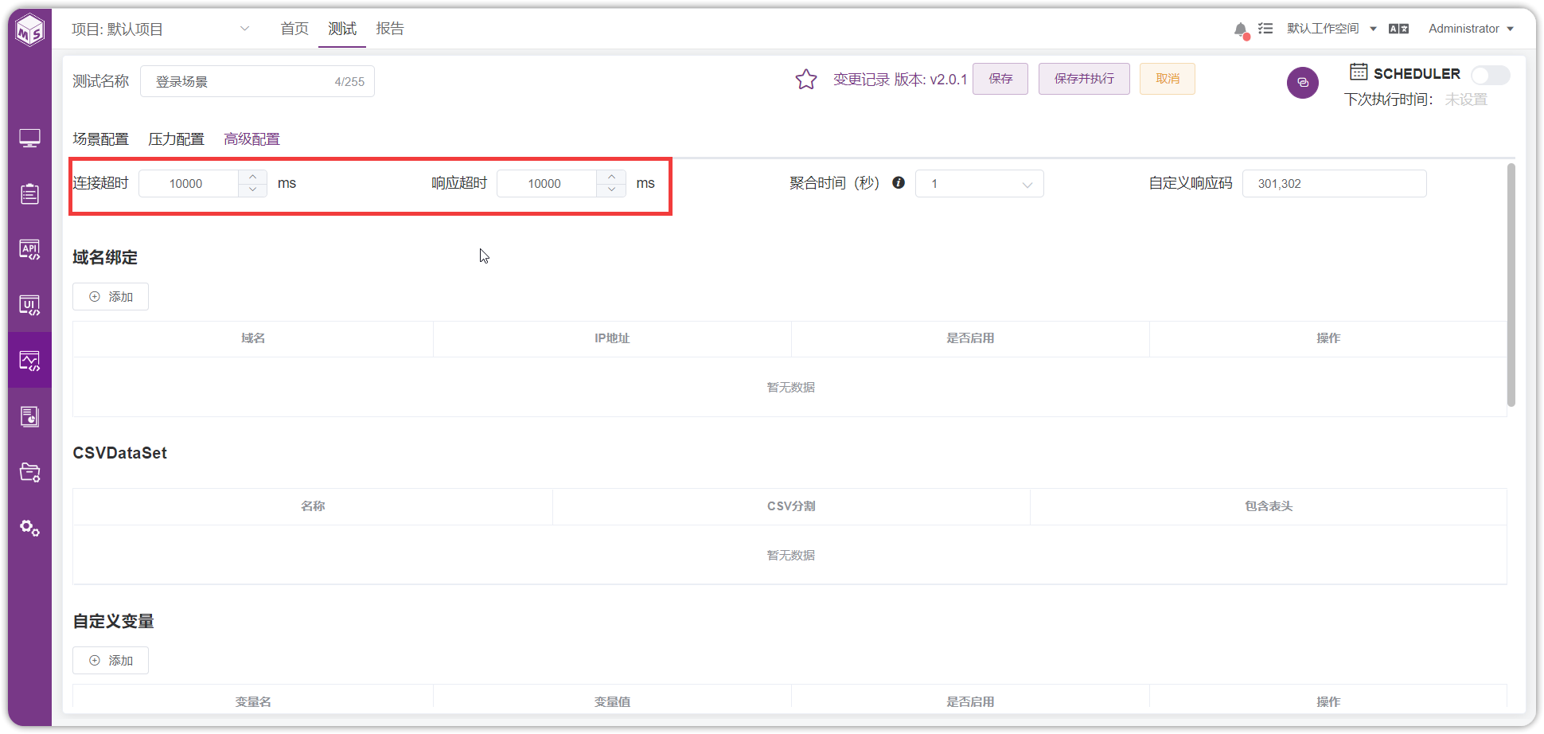Increase the 连接超时 value
The height and width of the screenshot is (734, 1544).
click(x=252, y=177)
